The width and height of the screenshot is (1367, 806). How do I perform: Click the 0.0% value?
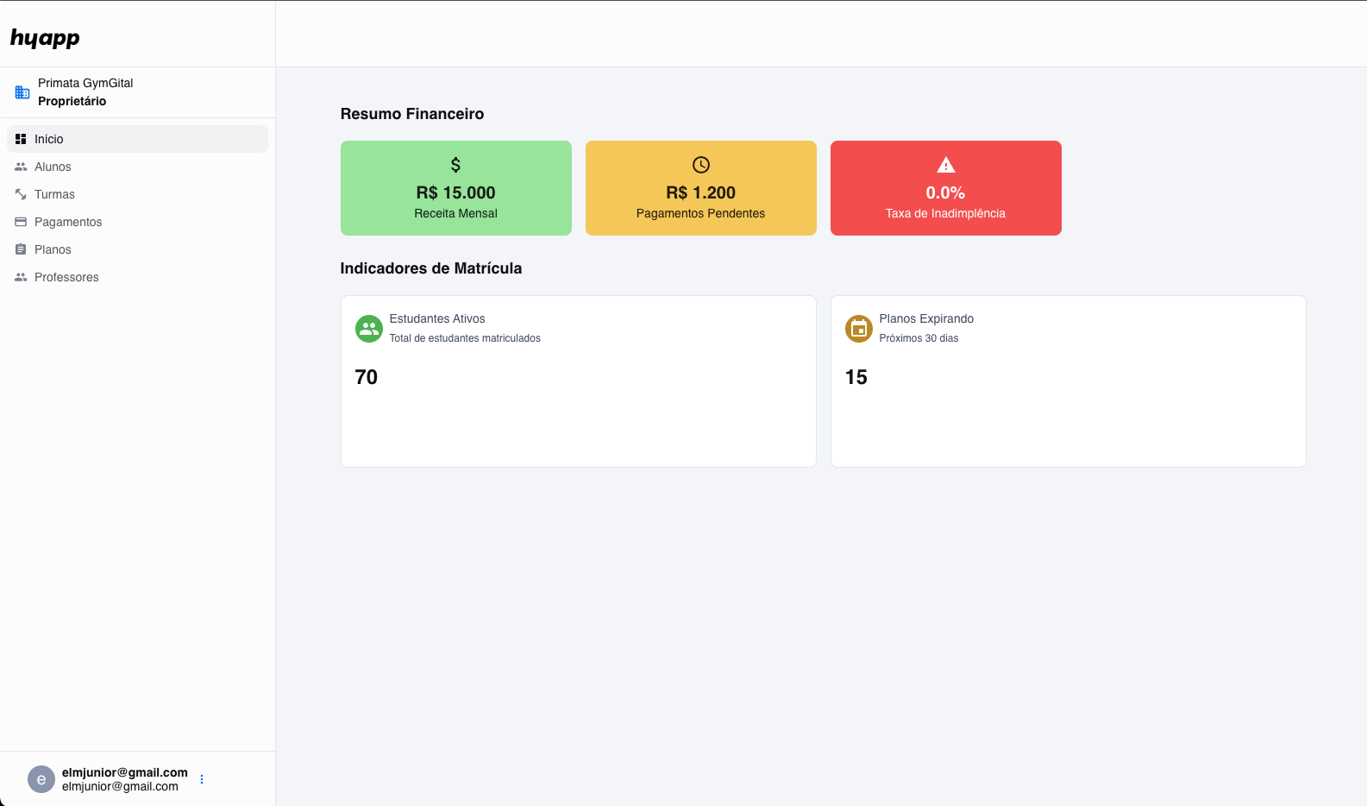pos(945,192)
